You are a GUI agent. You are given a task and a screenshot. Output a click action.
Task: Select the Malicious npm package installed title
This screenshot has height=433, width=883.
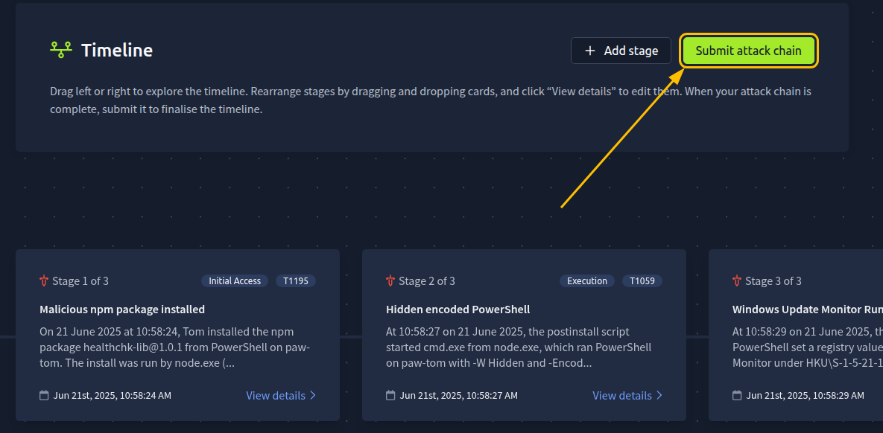pos(122,309)
